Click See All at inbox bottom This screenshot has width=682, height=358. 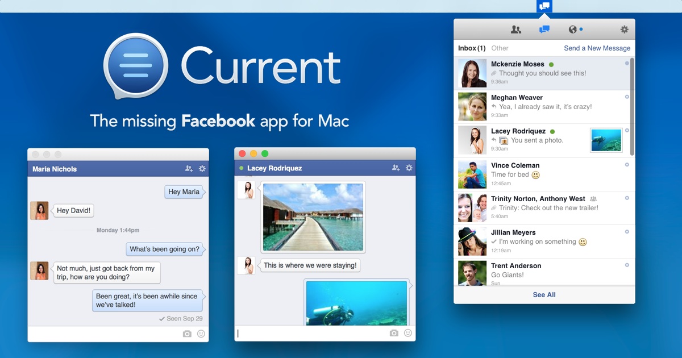pyautogui.click(x=544, y=295)
